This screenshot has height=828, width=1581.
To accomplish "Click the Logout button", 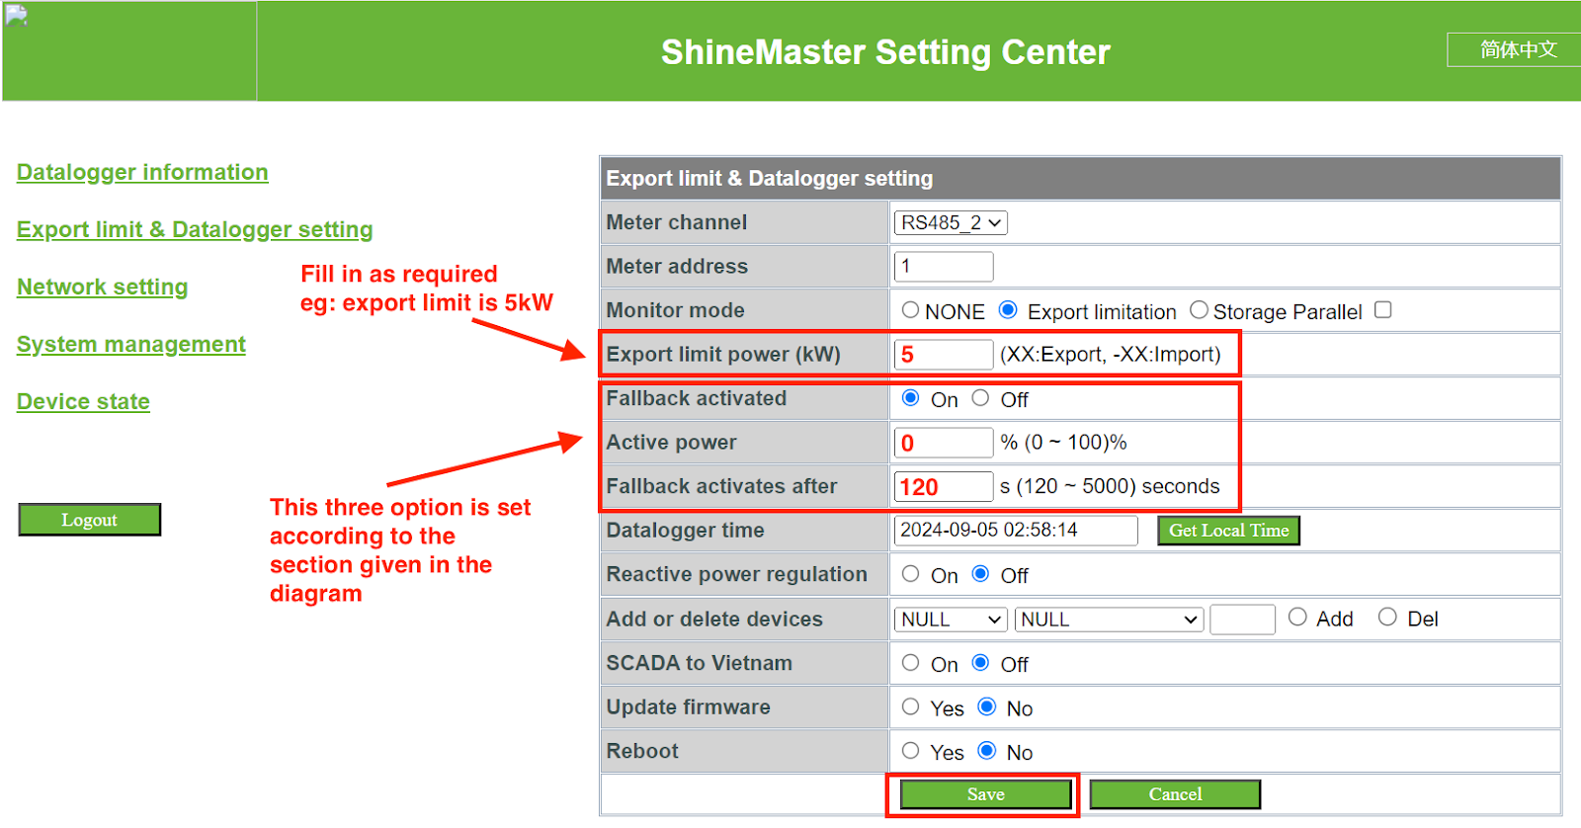I will [89, 520].
